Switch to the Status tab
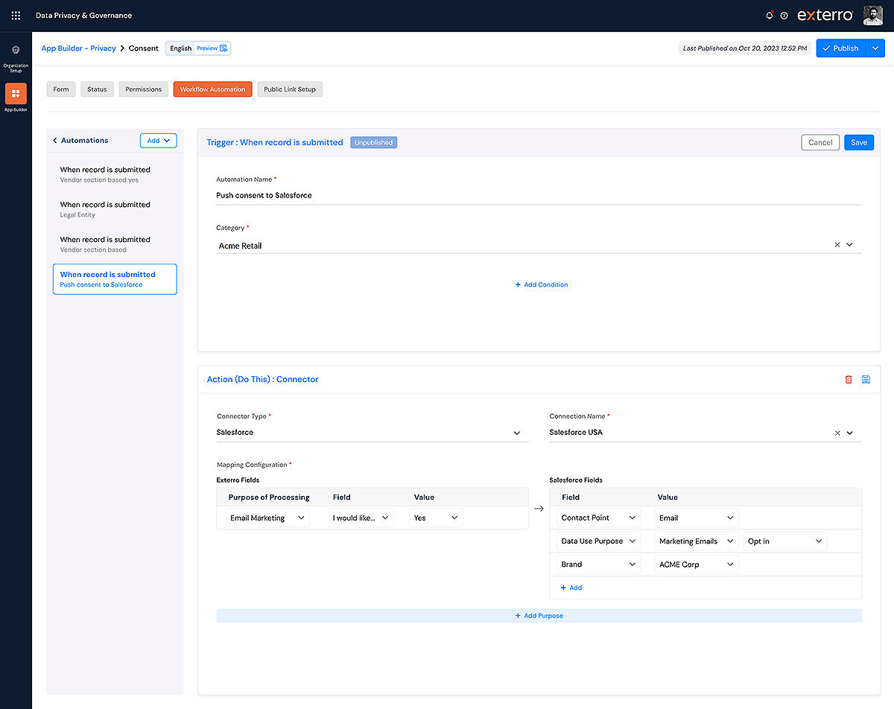Viewport: 894px width, 709px height. pos(97,89)
